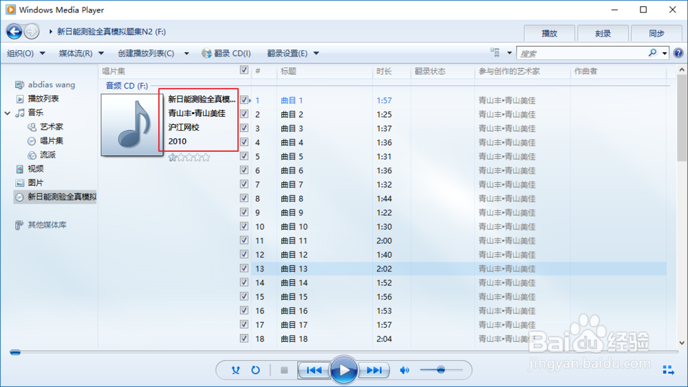The height and width of the screenshot is (387, 688).
Task: Rate the album with the star rating
Action: [x=189, y=157]
